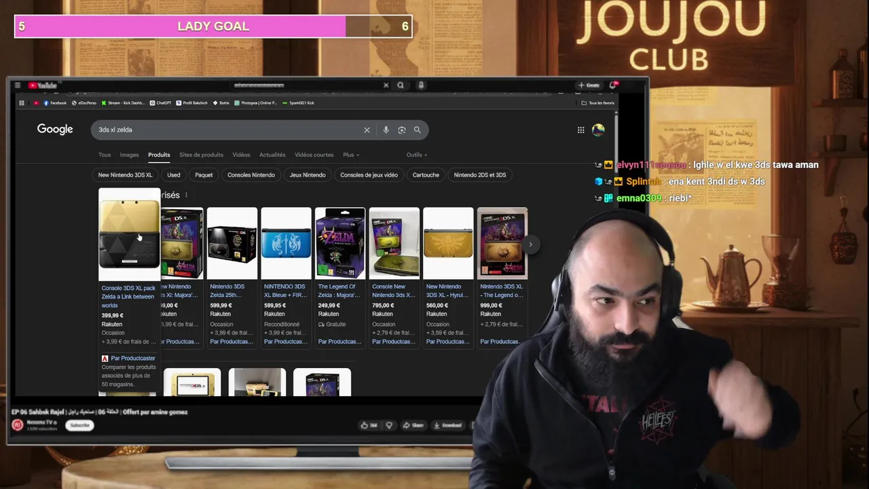Open Google Lens image search

click(x=401, y=130)
